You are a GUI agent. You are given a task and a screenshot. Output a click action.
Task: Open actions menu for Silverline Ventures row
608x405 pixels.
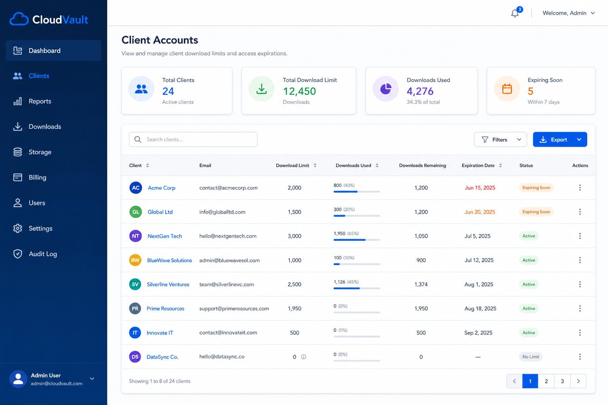580,284
